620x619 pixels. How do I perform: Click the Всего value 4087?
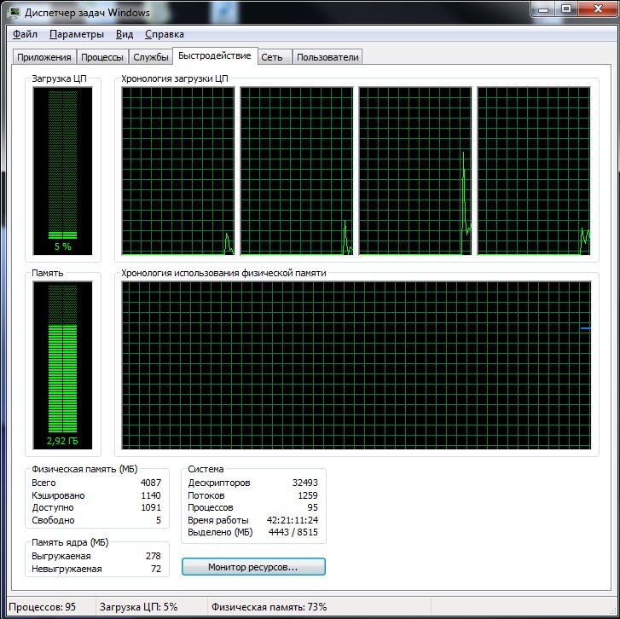151,483
